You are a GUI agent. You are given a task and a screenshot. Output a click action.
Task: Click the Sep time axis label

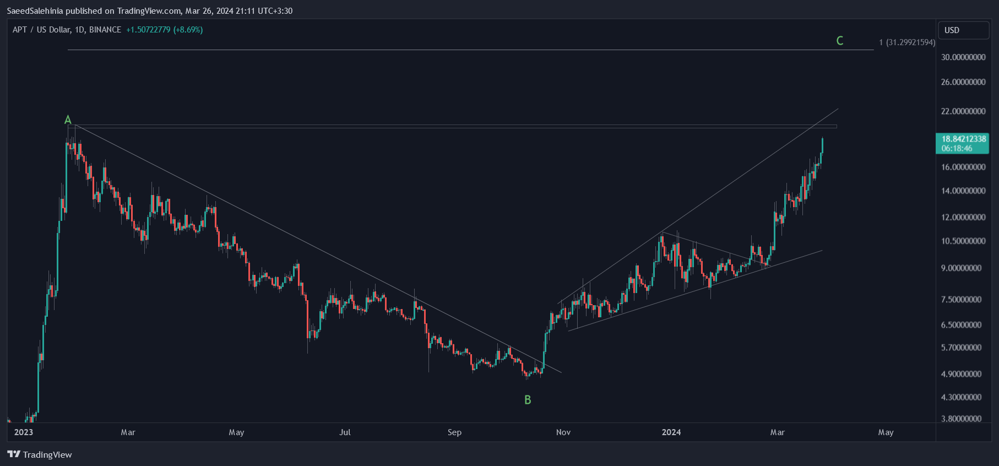pos(454,432)
